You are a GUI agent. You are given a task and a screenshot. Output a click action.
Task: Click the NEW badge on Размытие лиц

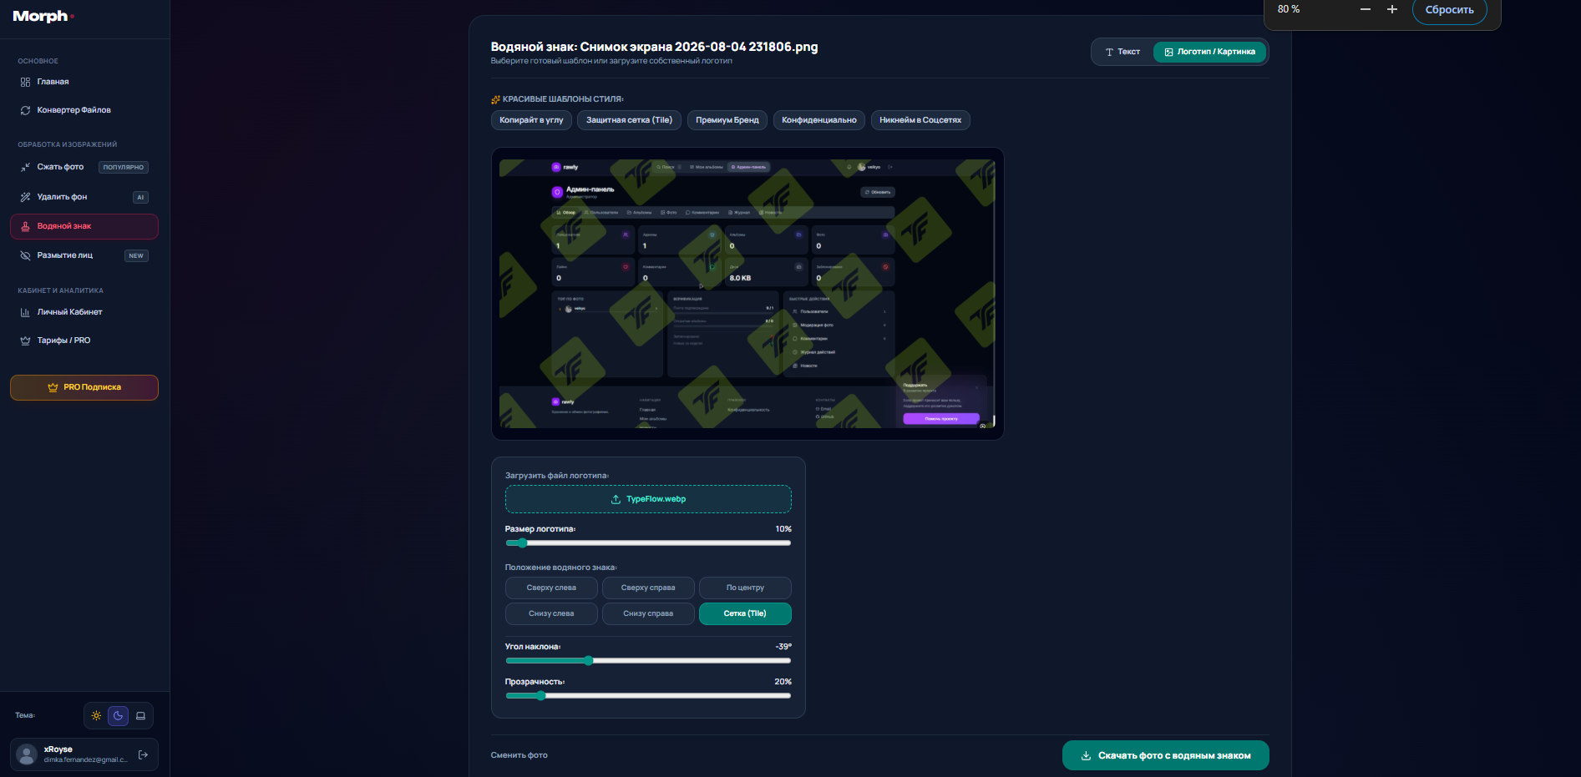tap(136, 255)
